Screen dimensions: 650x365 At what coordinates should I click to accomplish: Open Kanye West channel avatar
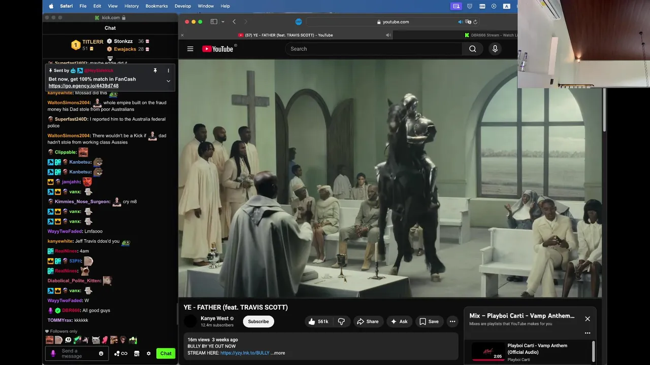click(190, 321)
